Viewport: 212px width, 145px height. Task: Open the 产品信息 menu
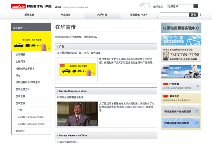65,15
